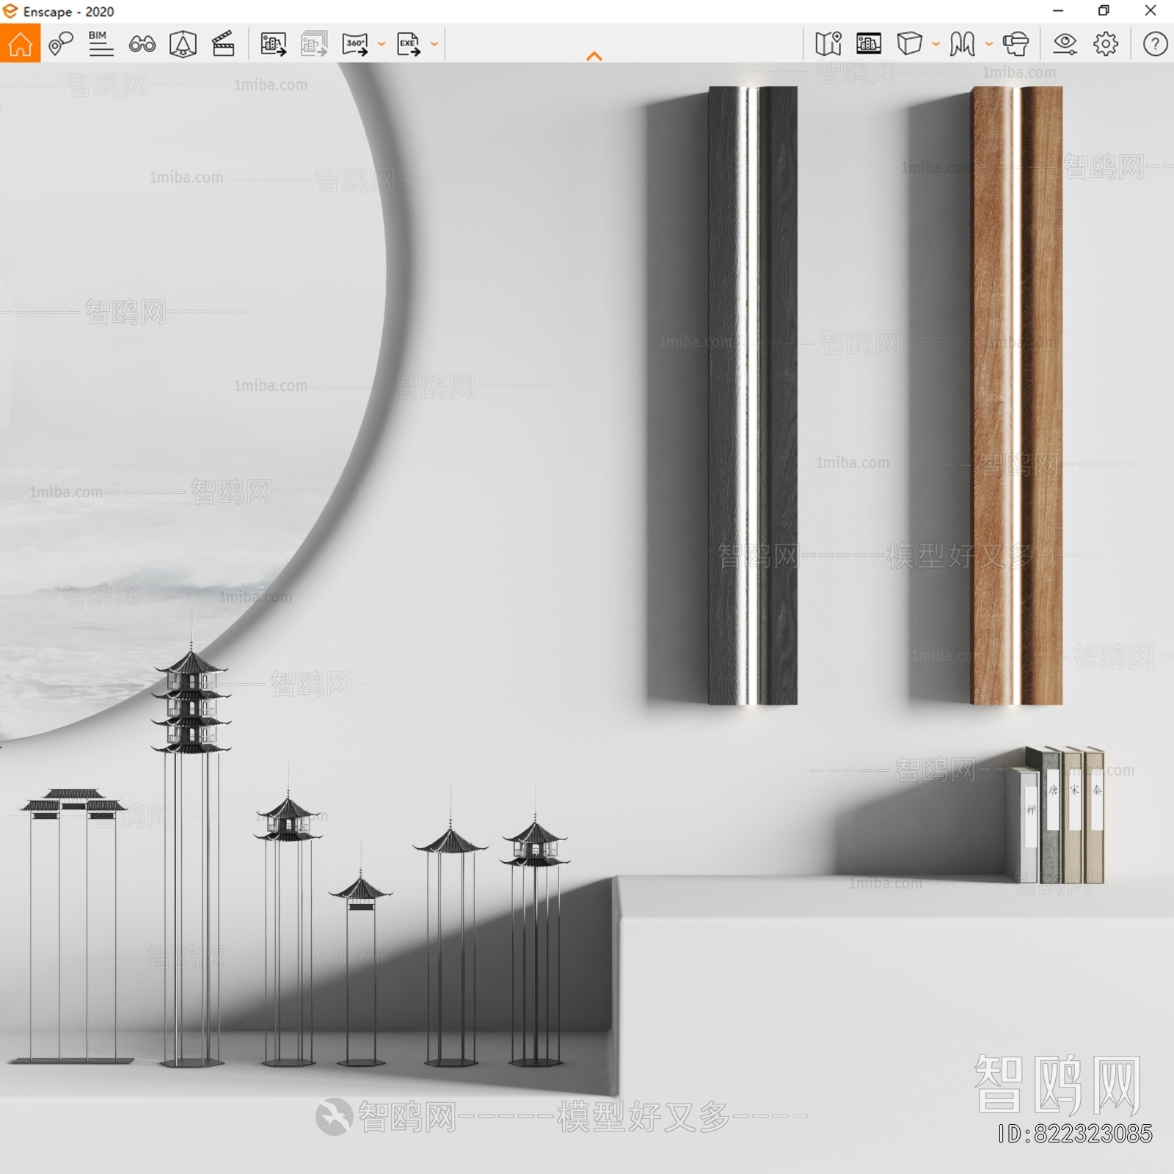Click the batch rendering export icon
Image resolution: width=1174 pixels, height=1174 pixels.
coord(314,44)
